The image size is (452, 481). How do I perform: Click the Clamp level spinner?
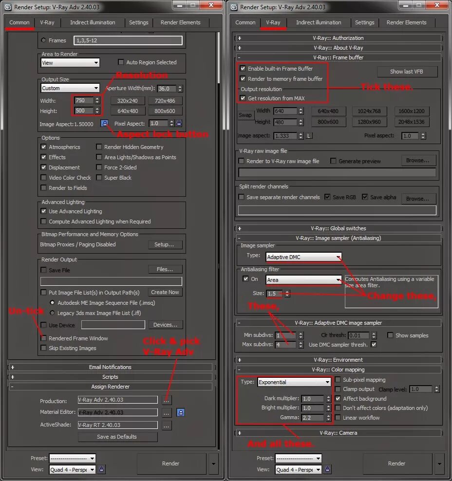[436, 389]
